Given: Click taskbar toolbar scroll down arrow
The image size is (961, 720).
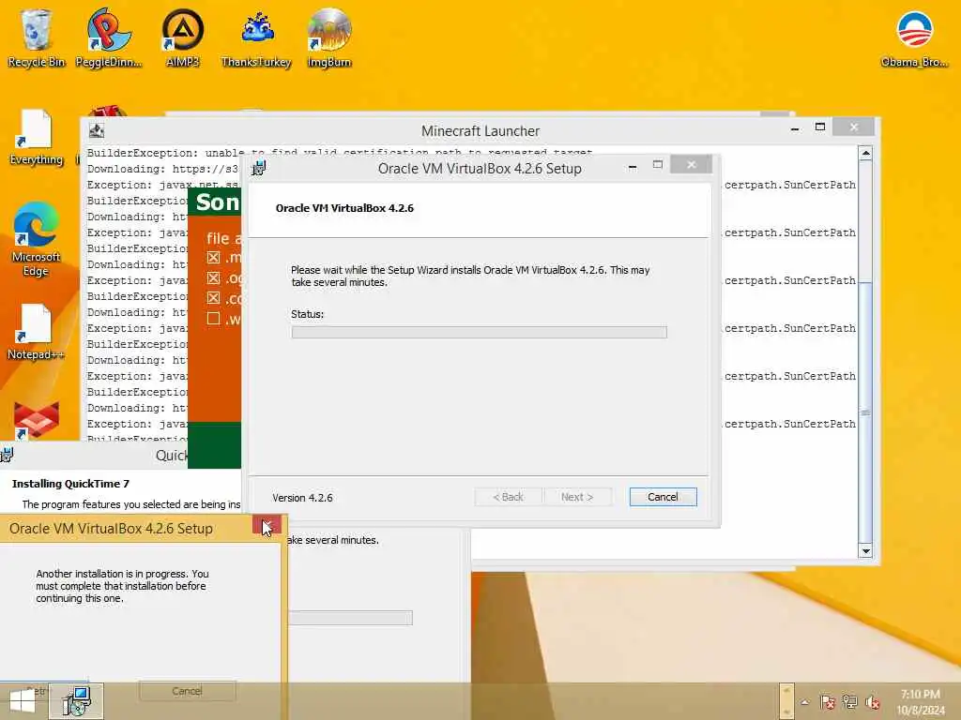Looking at the screenshot, I should click(787, 712).
